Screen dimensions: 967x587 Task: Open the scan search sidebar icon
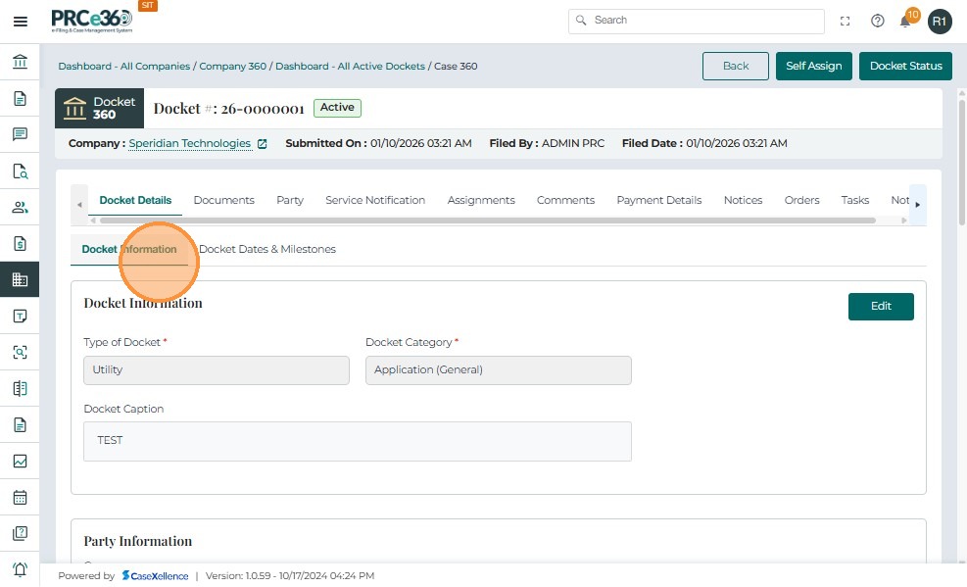coord(20,352)
